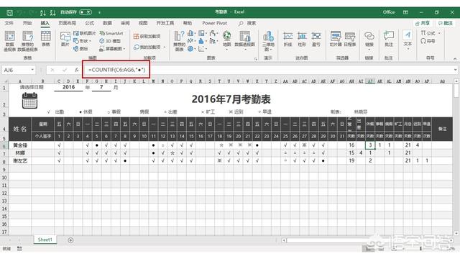Click Recommended Charts icon
The width and height of the screenshot is (460, 259).
[179, 41]
